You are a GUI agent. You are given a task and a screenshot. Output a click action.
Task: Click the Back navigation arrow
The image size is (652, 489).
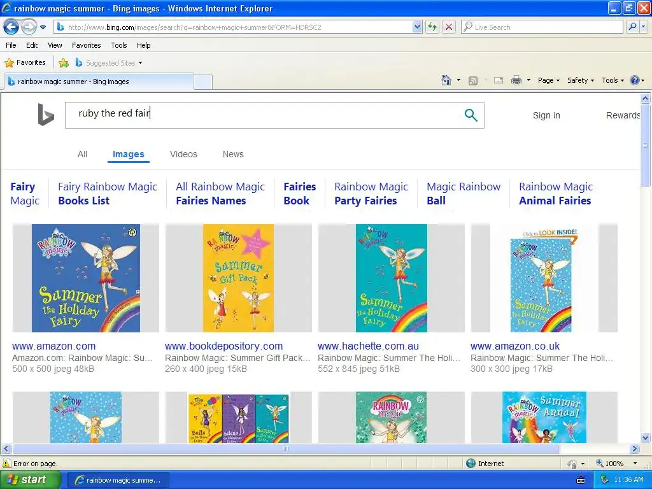11,27
